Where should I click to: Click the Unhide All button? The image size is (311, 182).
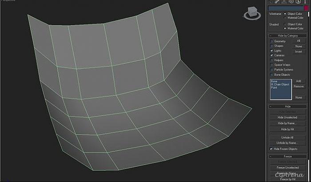click(x=287, y=138)
